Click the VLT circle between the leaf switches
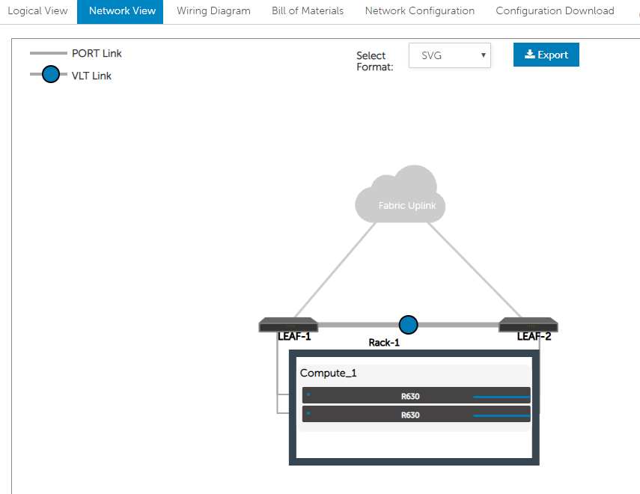This screenshot has width=640, height=494. point(408,325)
